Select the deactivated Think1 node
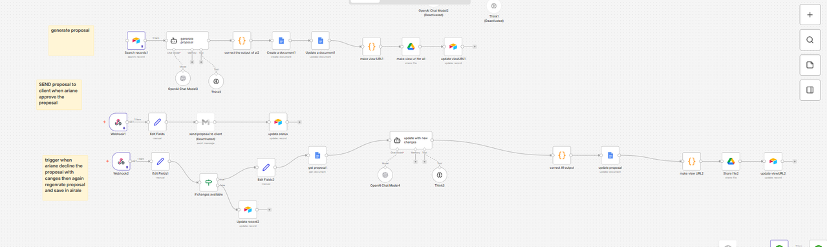The width and height of the screenshot is (827, 247). pos(494,6)
